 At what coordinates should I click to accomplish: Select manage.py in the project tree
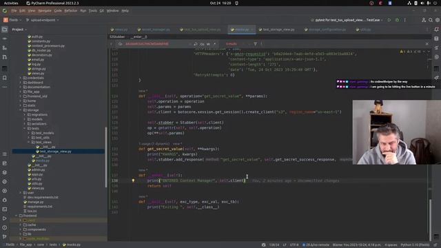pyautogui.click(x=35, y=202)
